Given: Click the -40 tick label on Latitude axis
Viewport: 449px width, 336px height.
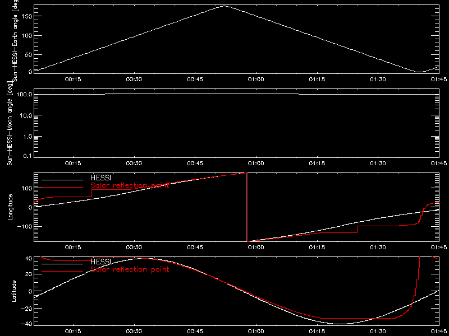Looking at the screenshot, I should (26, 324).
